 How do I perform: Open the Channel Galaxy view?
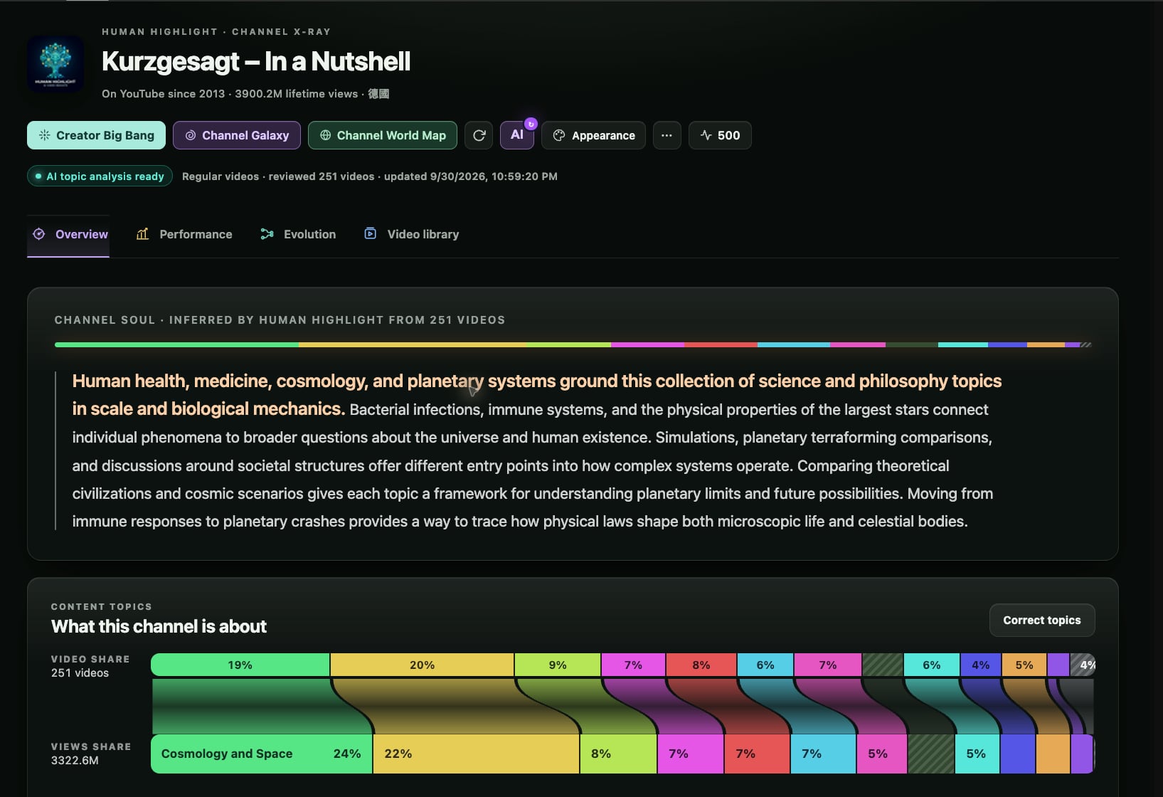point(237,135)
